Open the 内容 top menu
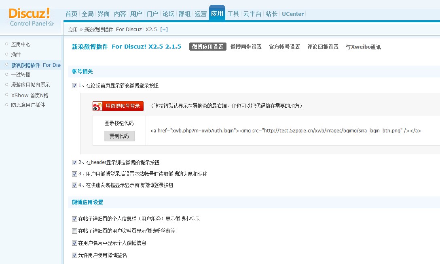Viewport: 440px width, 264px height. pos(120,14)
